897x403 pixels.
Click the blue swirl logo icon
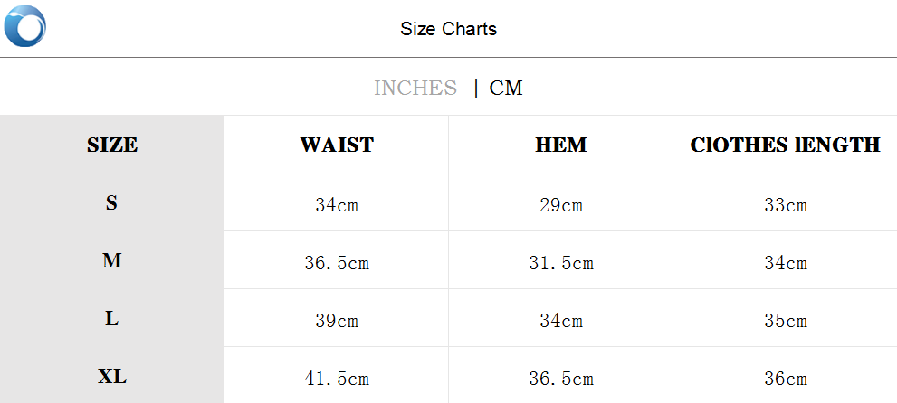(25, 25)
